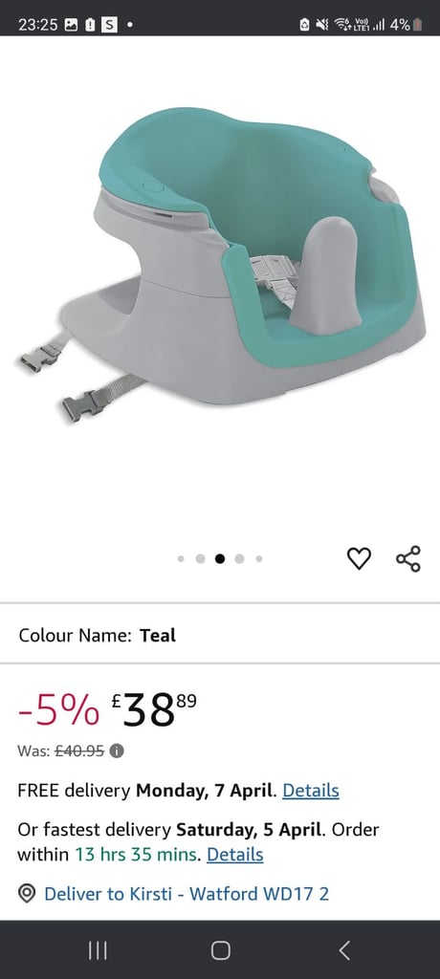Image resolution: width=440 pixels, height=979 pixels.
Task: Open Details link for fastest delivery
Action: [x=235, y=854]
